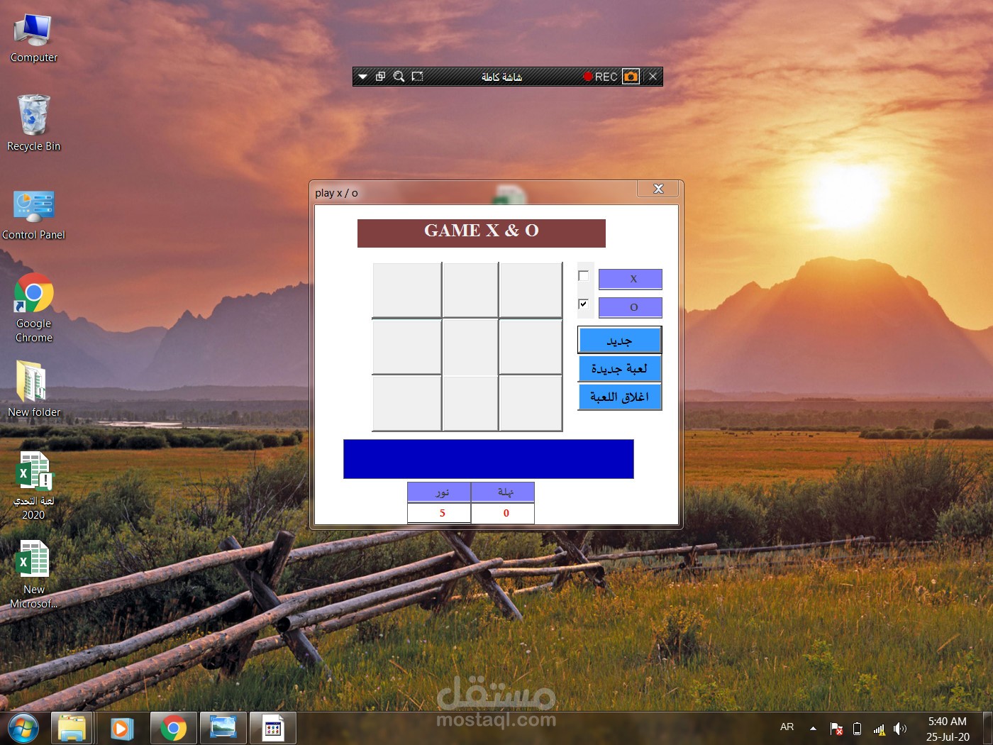The height and width of the screenshot is (745, 993).
Task: Click the player name نهلة header
Action: click(503, 492)
